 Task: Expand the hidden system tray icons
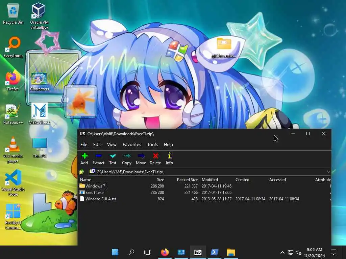click(282, 252)
